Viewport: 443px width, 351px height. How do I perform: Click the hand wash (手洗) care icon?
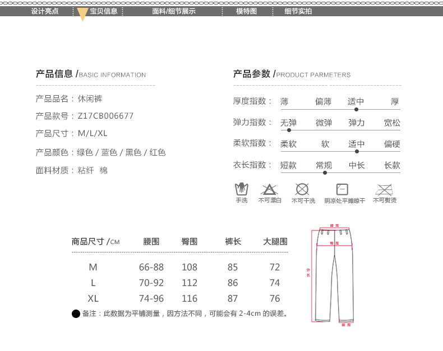tap(241, 189)
